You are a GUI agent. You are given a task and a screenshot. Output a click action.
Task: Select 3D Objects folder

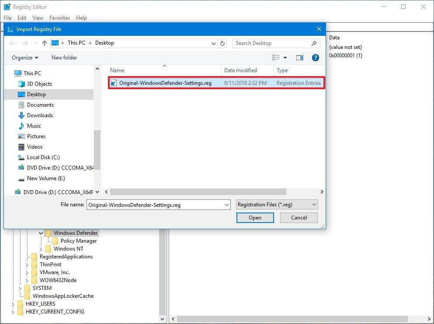[x=39, y=84]
